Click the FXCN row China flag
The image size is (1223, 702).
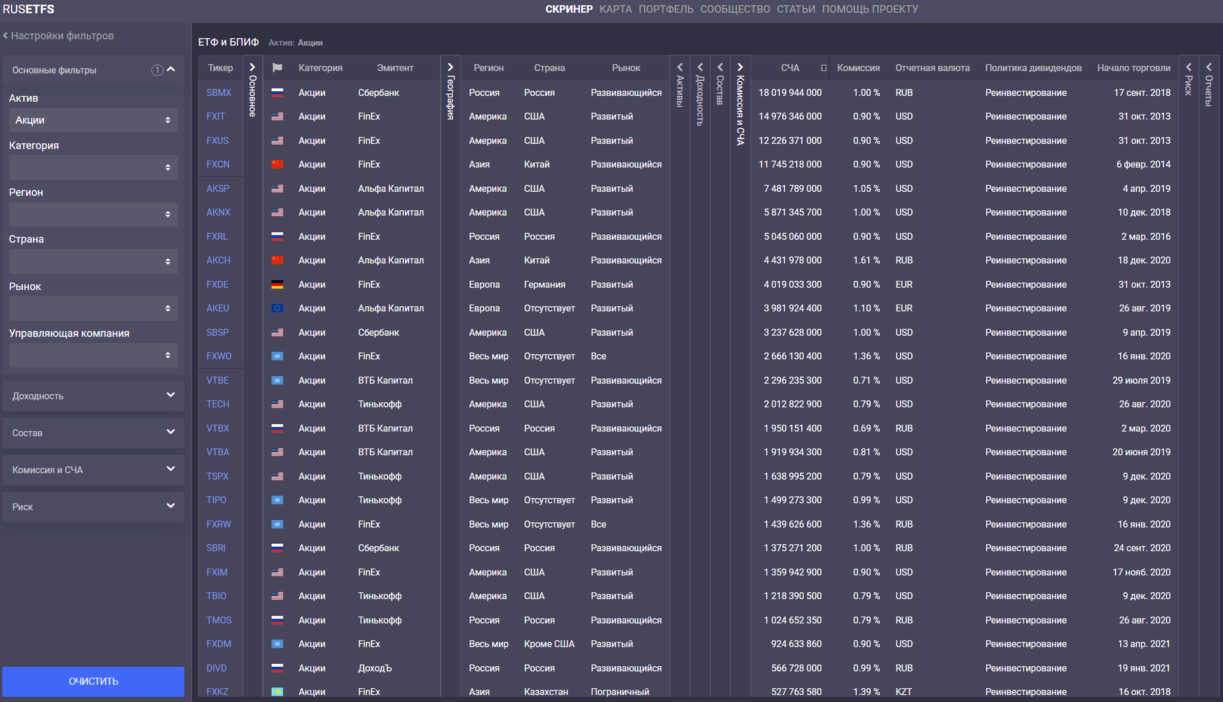tap(277, 164)
